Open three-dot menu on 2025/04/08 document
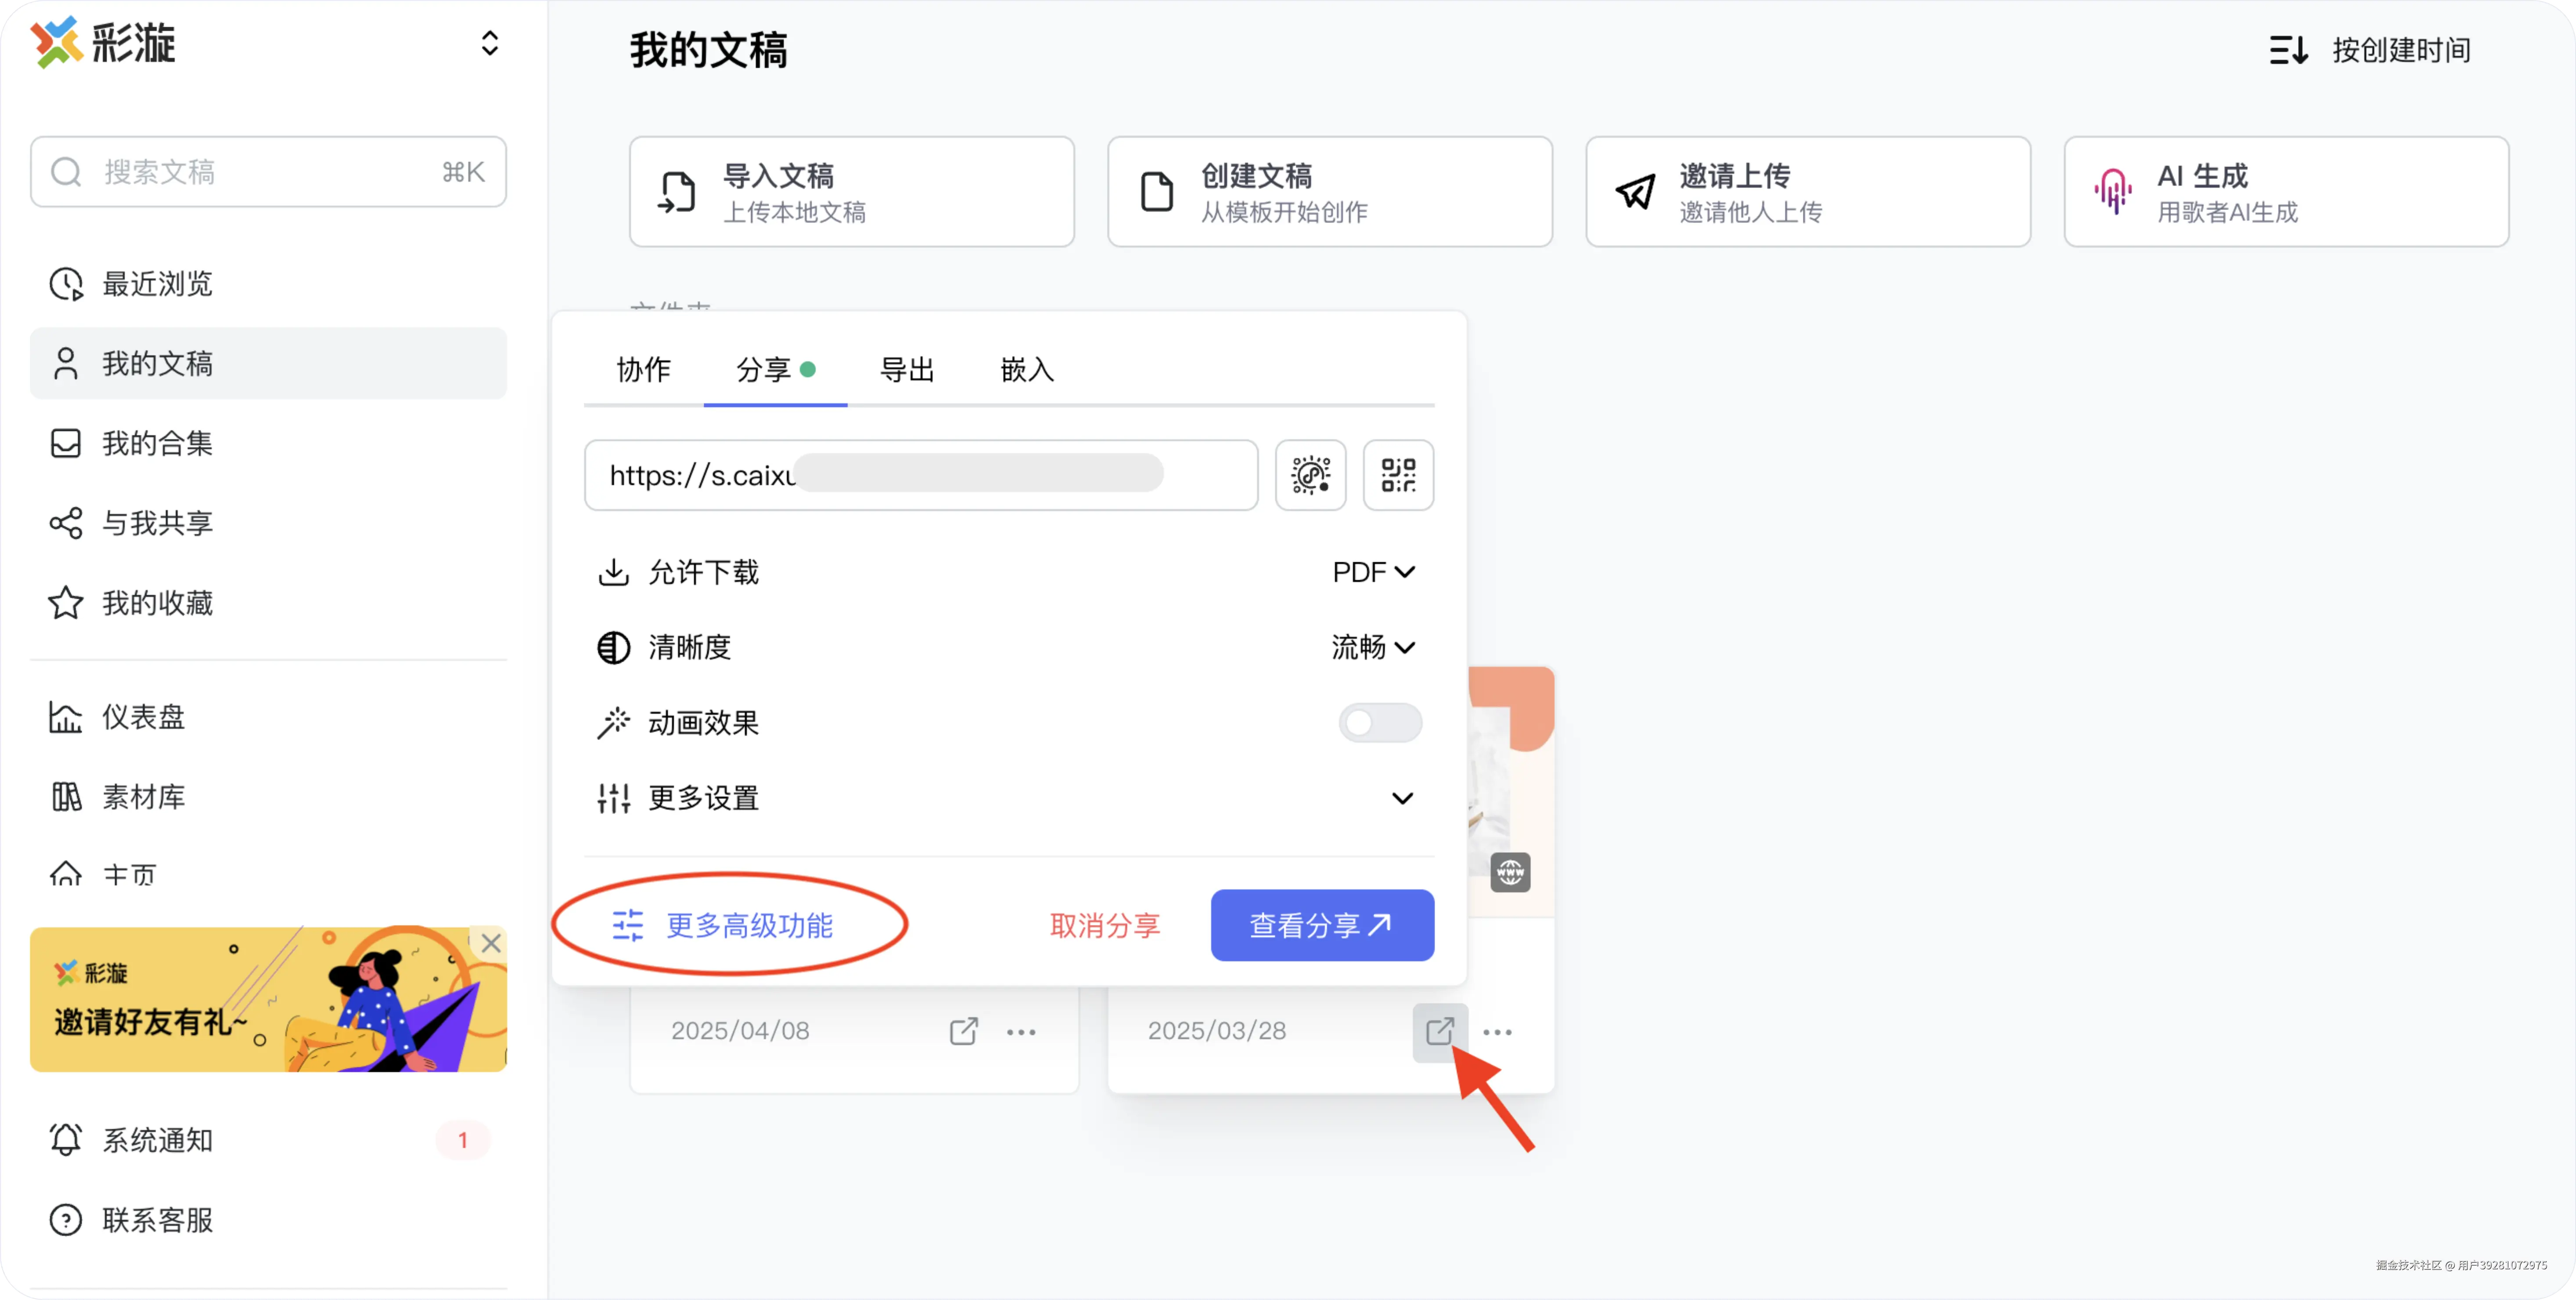 click(x=1021, y=1031)
